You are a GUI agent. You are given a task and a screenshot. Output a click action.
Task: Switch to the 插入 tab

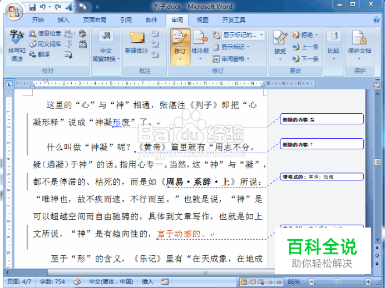click(x=63, y=20)
